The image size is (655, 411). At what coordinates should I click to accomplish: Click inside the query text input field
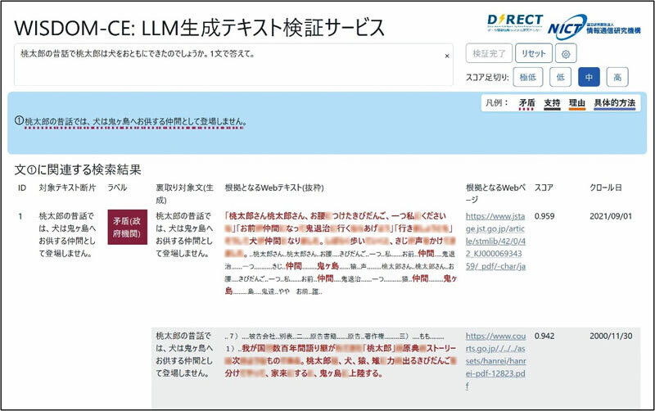(233, 65)
